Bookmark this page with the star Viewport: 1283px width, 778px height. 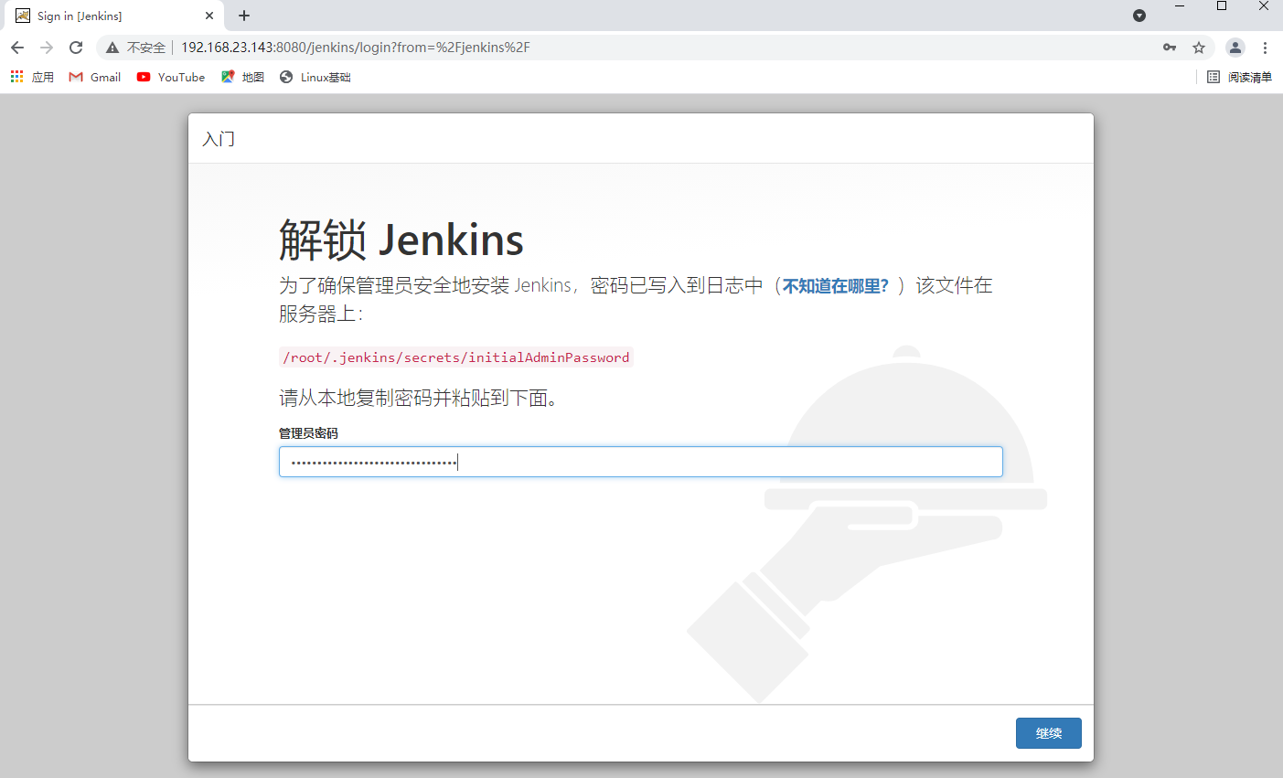click(1199, 48)
